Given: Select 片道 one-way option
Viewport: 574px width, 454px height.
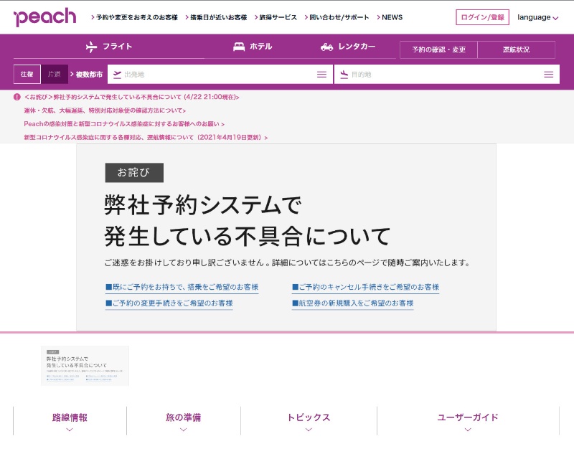Looking at the screenshot, I should click(x=55, y=74).
